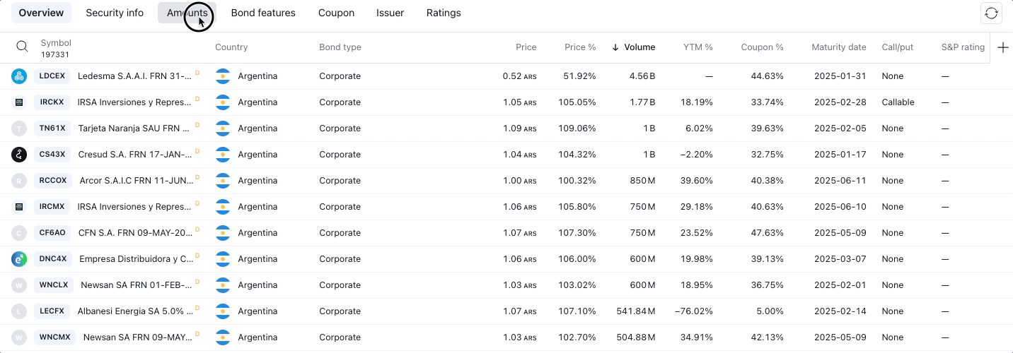Click the 47.63% coupon value
This screenshot has width=1013, height=353.
(x=768, y=233)
